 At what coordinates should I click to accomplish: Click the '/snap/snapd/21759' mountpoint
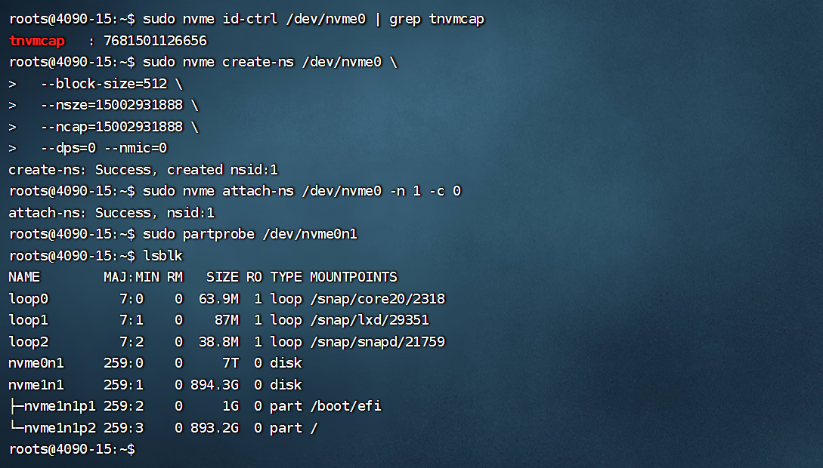point(377,342)
